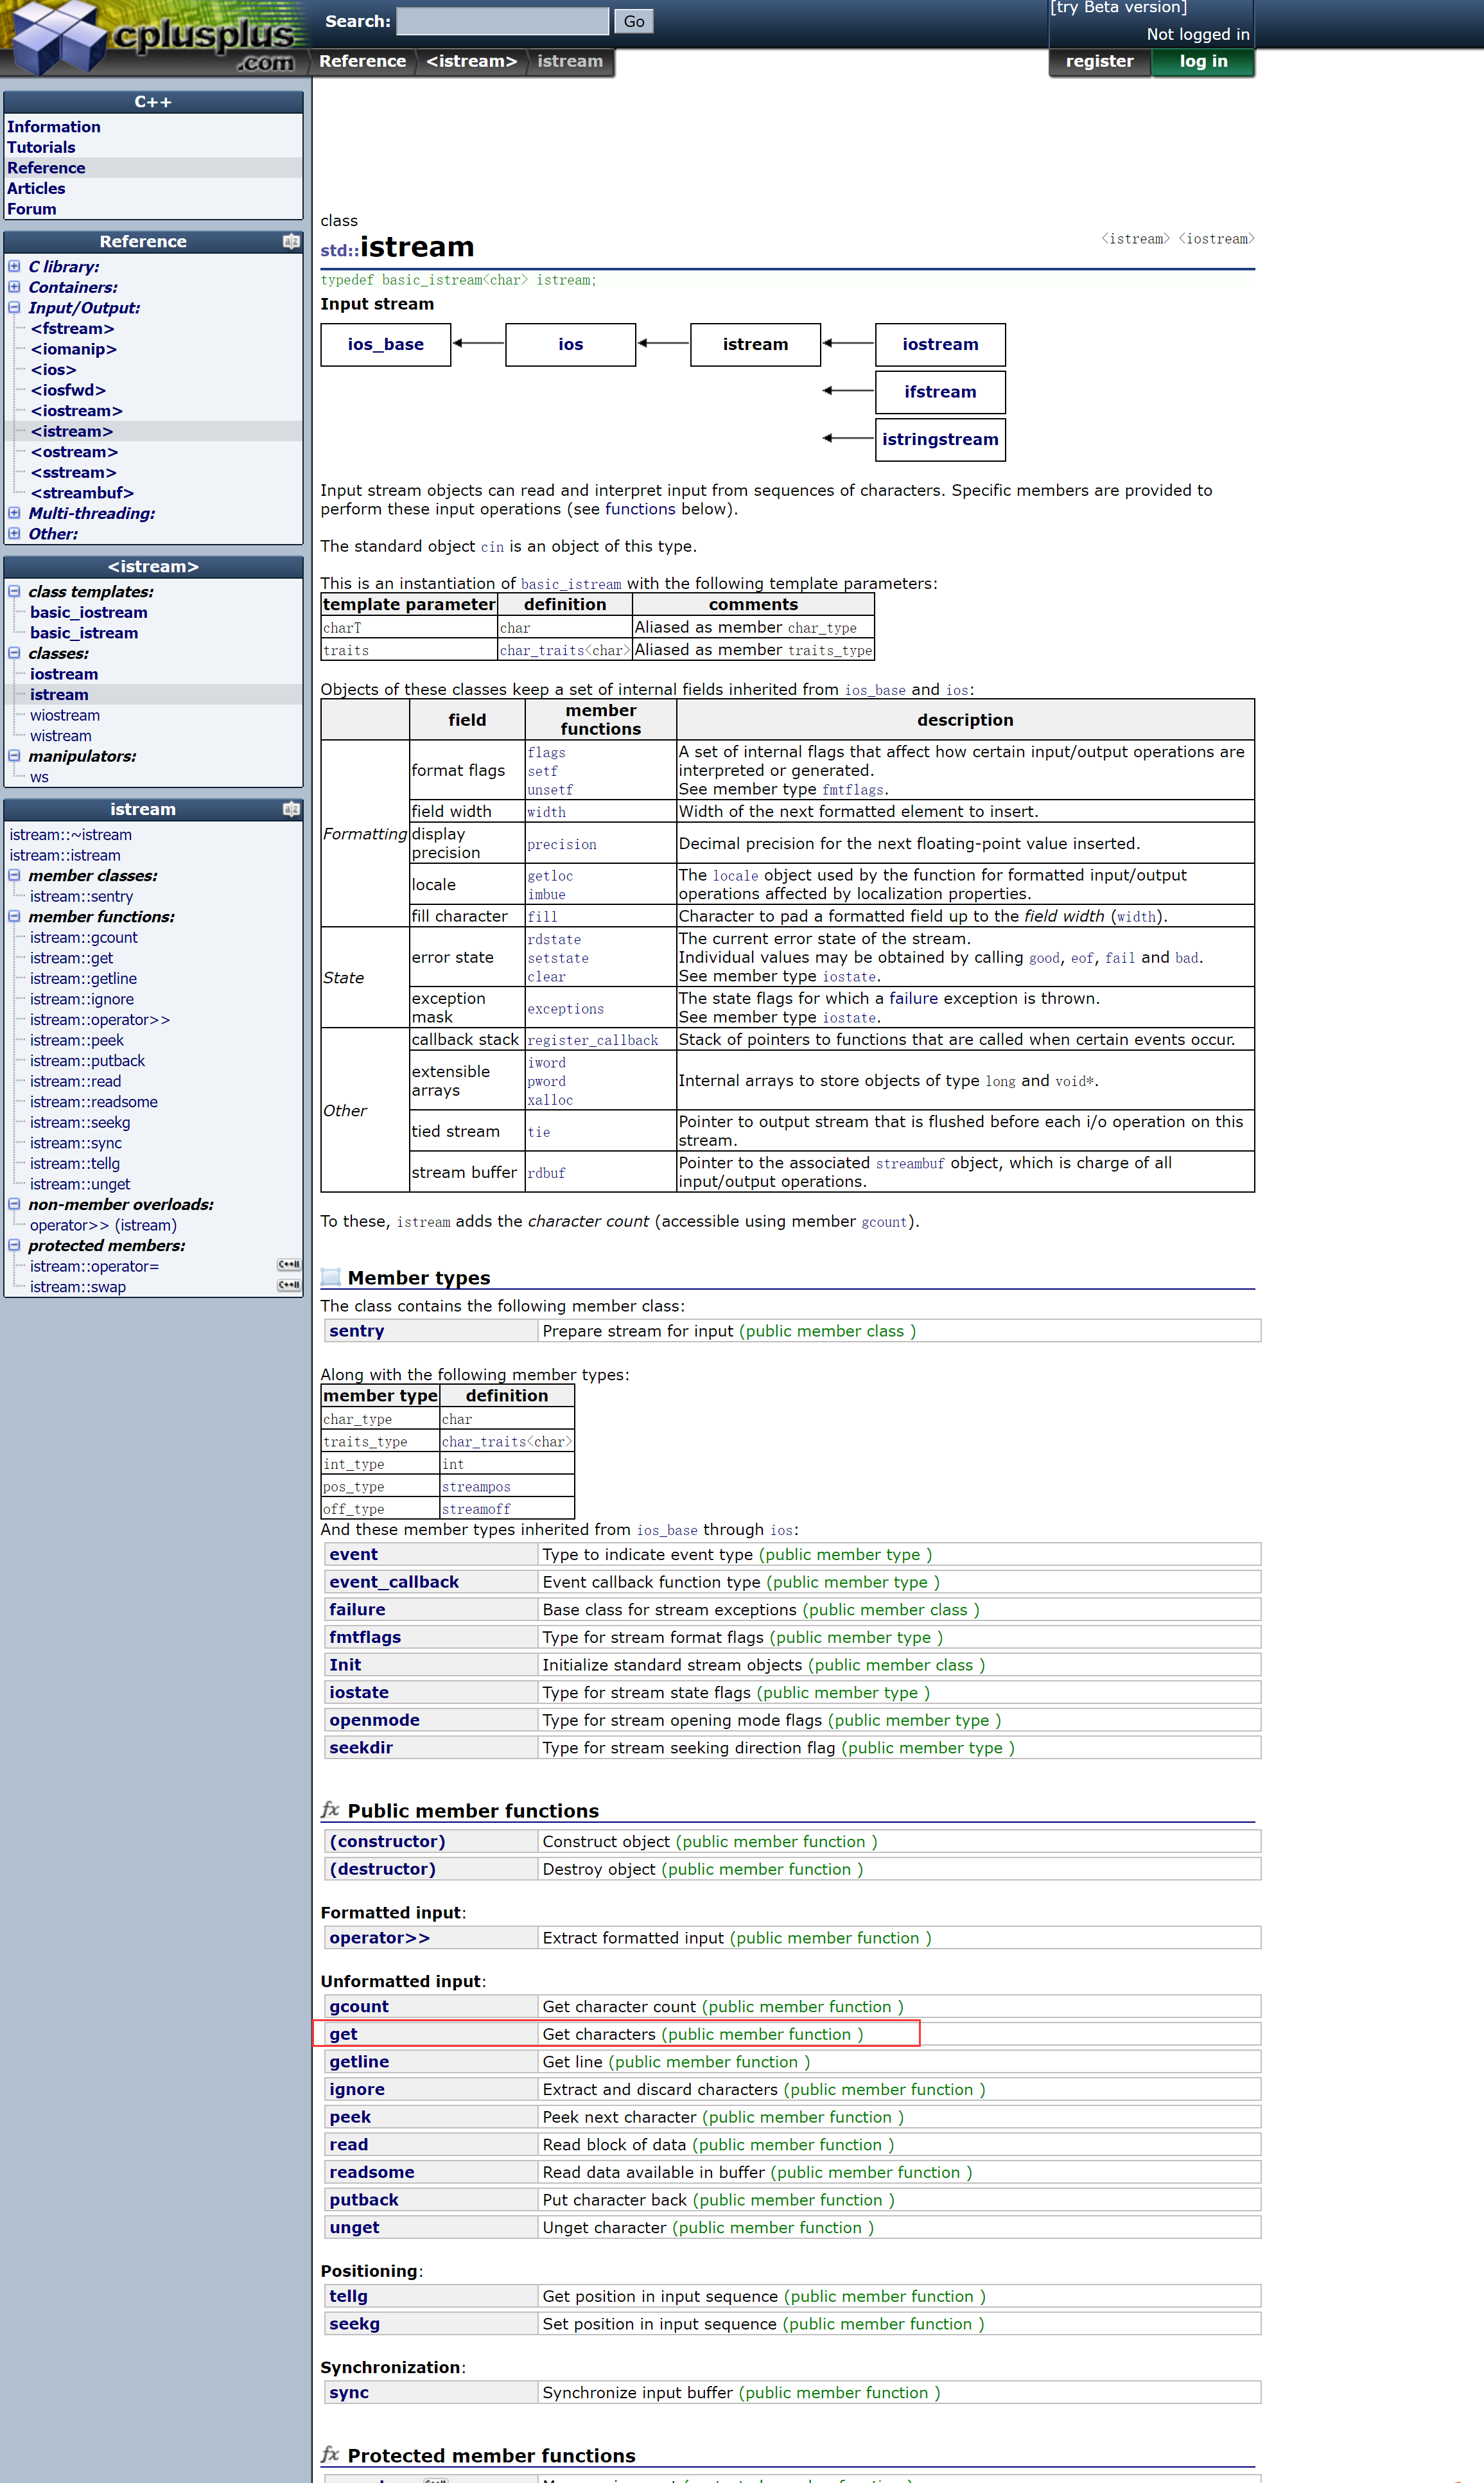Open the sync synchronization function link
1484x2483 pixels.
coord(349,2392)
